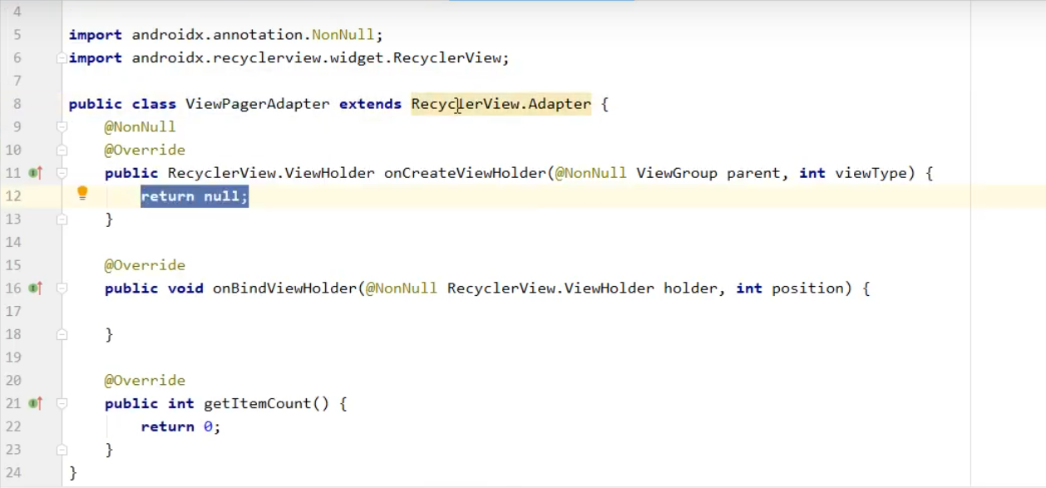Click the 'return 0;' statement
Viewport: 1046px width, 488px height.
180,426
